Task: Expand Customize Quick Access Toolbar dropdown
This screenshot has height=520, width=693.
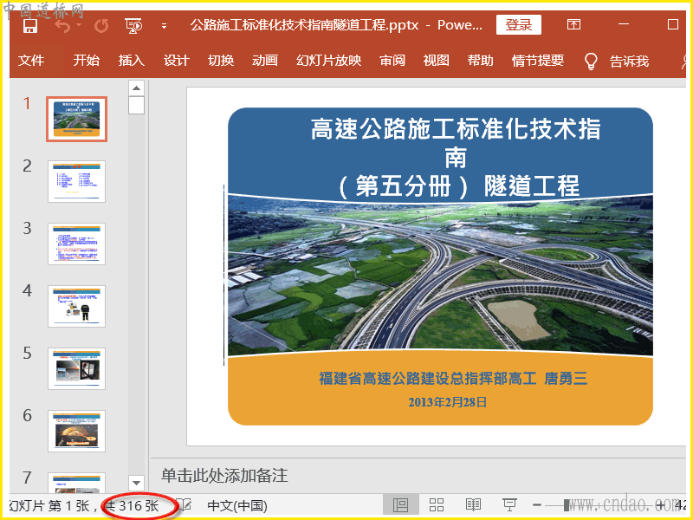Action: [x=164, y=26]
